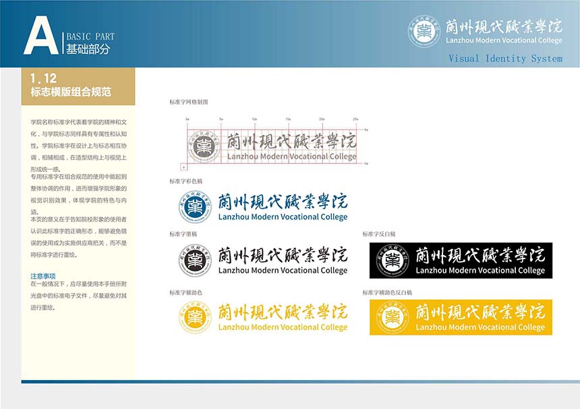The width and height of the screenshot is (580, 409).
Task: Click the white seal emblem in the header
Action: (424, 31)
